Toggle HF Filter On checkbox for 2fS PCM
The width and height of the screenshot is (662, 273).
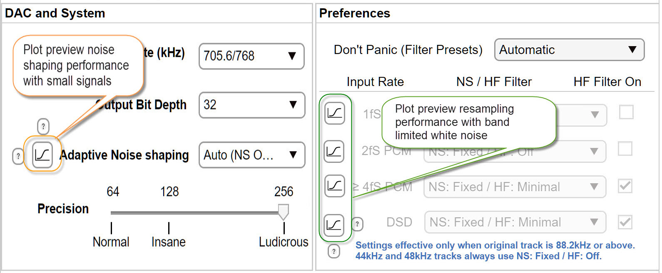[x=625, y=148]
